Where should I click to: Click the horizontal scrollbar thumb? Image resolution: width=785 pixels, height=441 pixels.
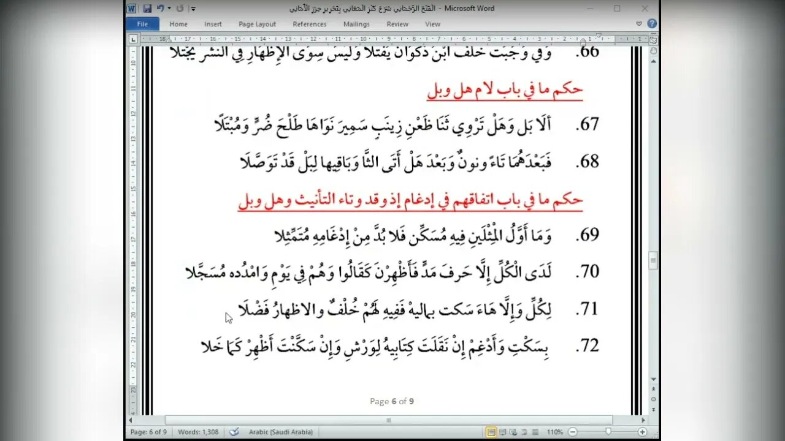(x=388, y=420)
